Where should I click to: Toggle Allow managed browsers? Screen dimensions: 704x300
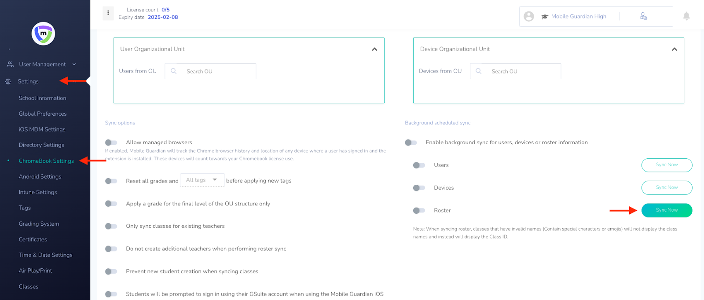[111, 143]
